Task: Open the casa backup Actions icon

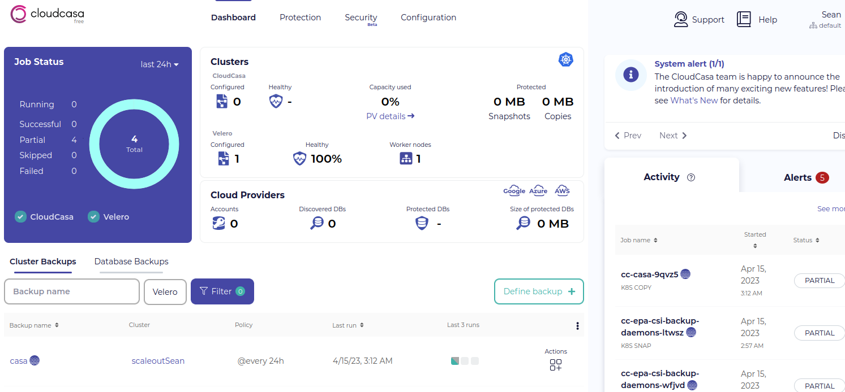Action: (x=556, y=365)
